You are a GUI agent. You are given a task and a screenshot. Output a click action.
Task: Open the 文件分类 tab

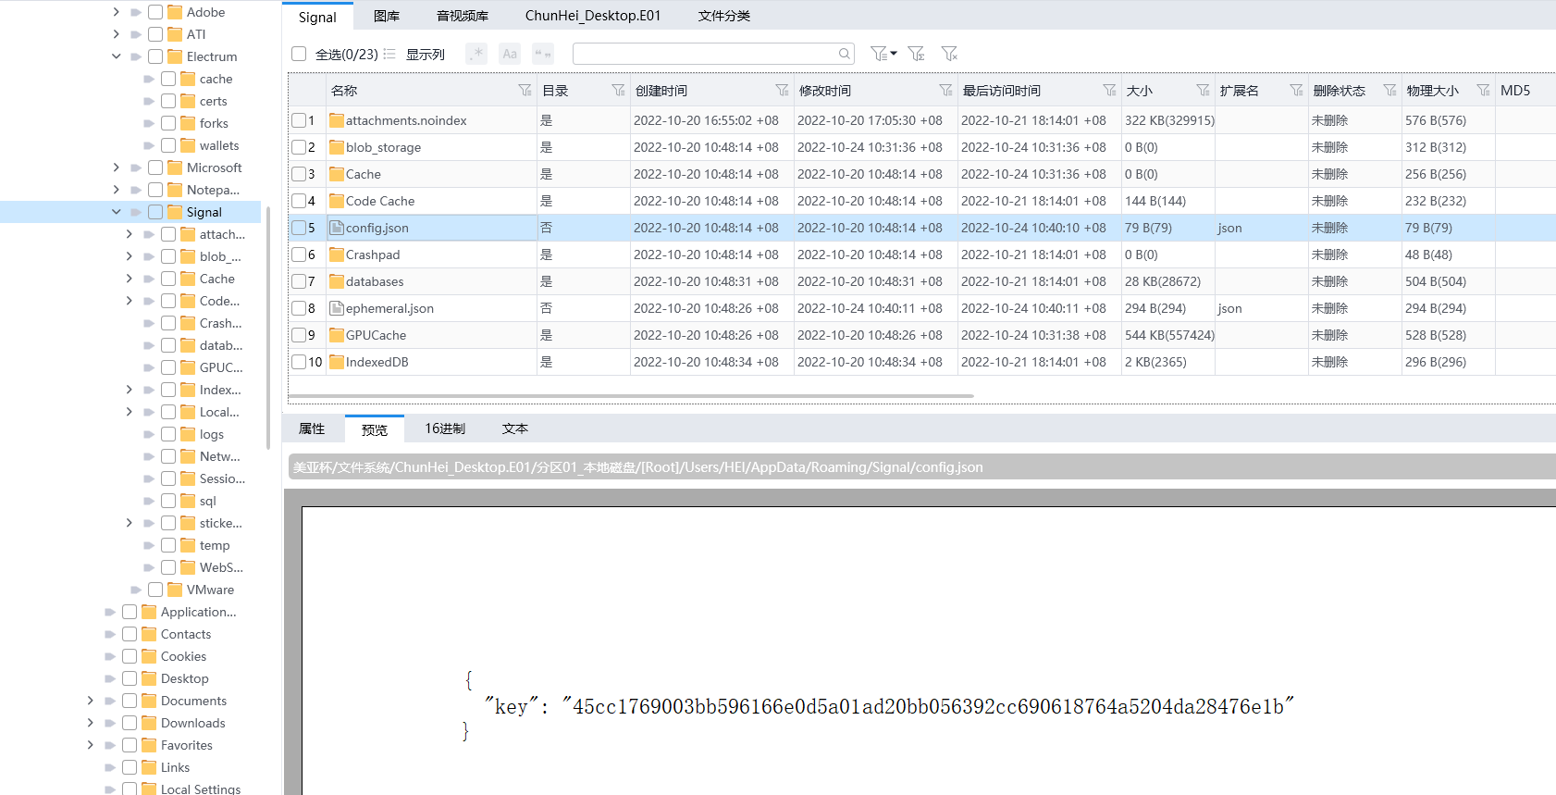pyautogui.click(x=723, y=16)
